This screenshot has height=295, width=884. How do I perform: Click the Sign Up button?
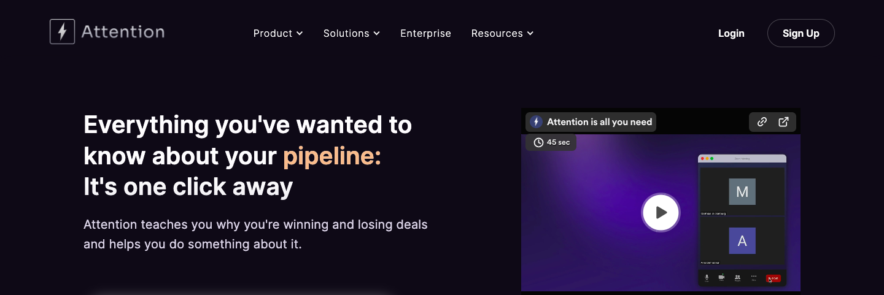[801, 33]
